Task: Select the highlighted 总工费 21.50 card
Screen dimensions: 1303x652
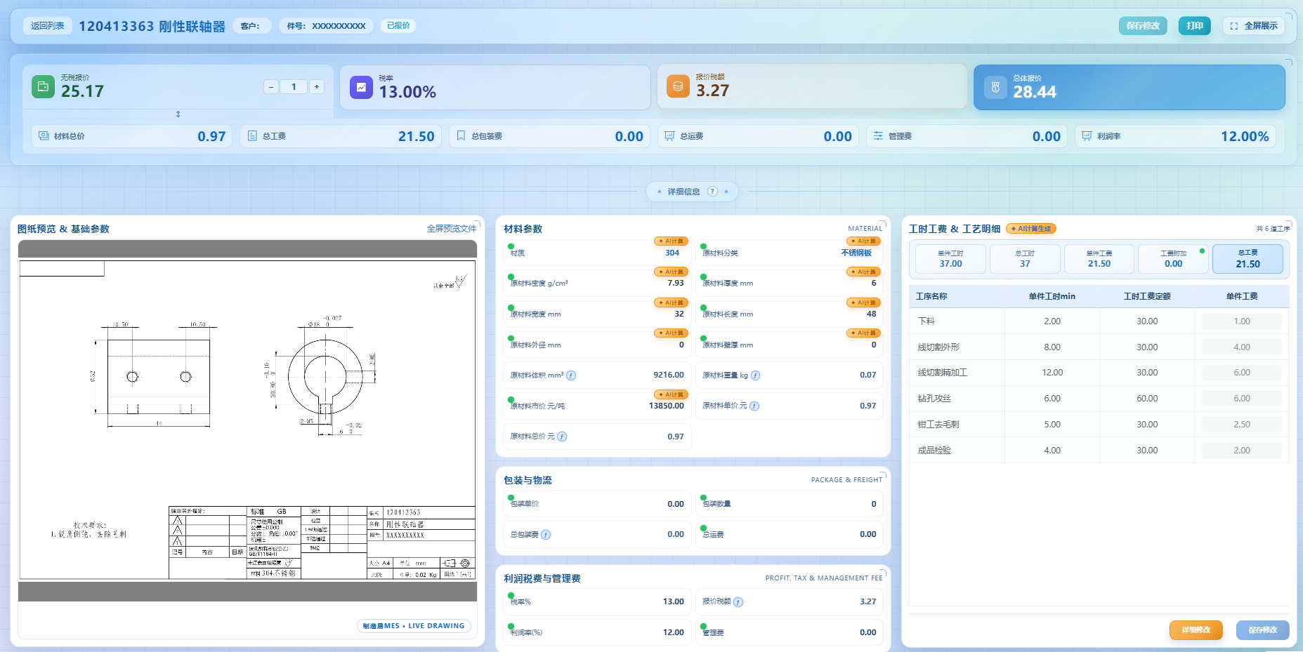Action: point(1248,259)
